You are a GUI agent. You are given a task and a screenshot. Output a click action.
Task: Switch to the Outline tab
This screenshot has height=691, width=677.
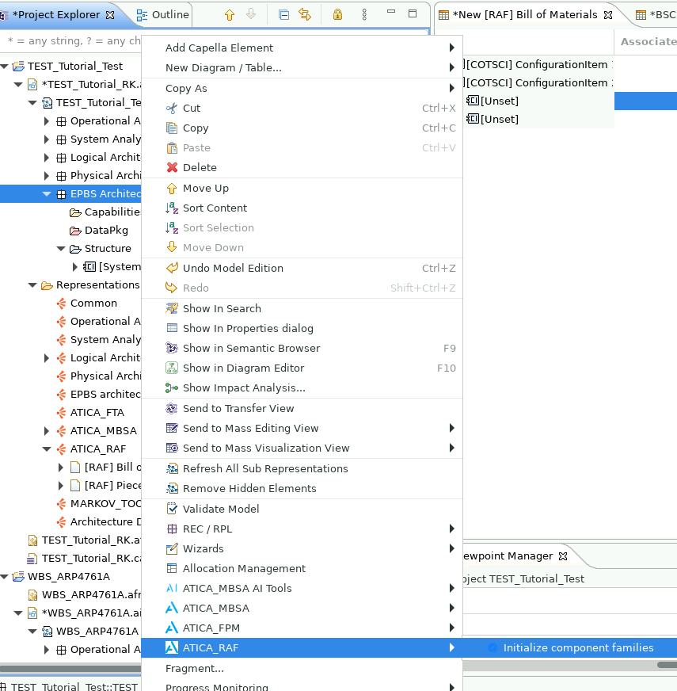tap(163, 14)
